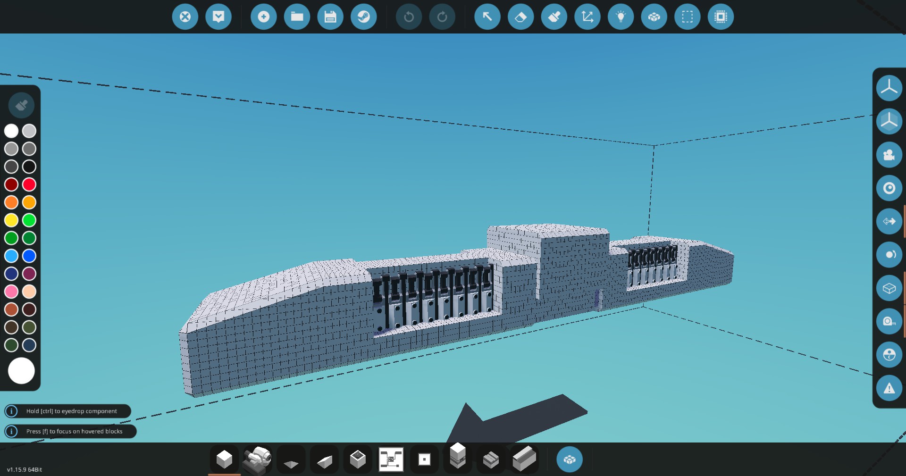Viewport: 906px width, 476px height.
Task: Select the sloped wedge block in hotbar
Action: (325, 459)
